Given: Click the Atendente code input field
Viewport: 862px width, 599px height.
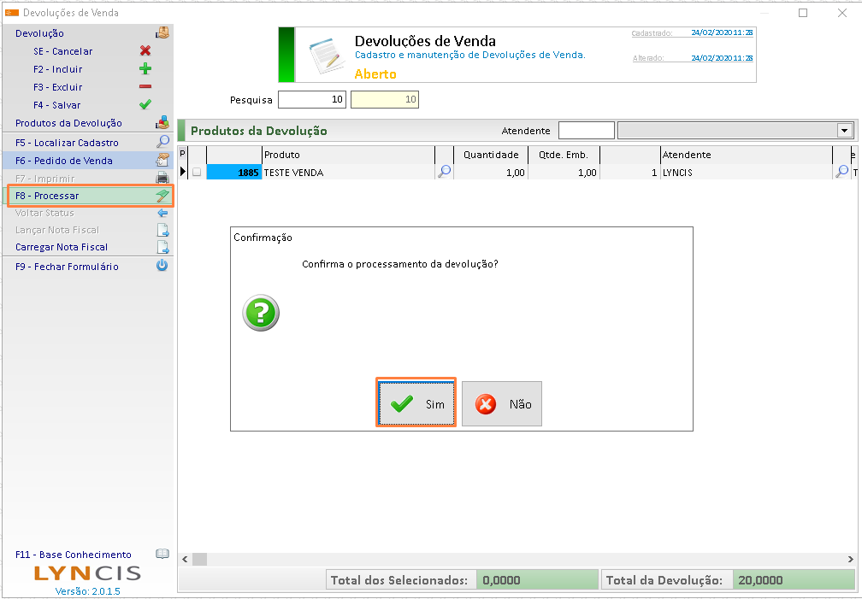Looking at the screenshot, I should tap(586, 131).
